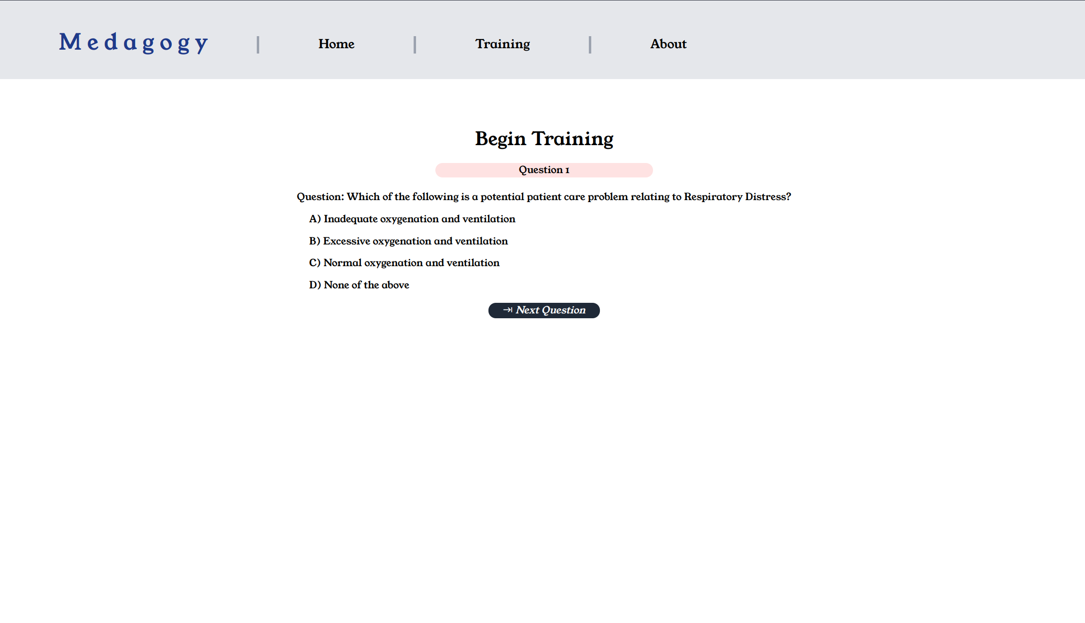The width and height of the screenshot is (1085, 623).
Task: Open the Home page
Action: [x=336, y=44]
